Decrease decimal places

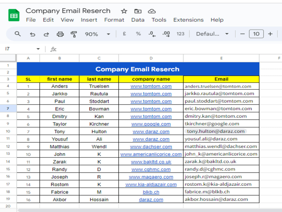tap(152, 34)
